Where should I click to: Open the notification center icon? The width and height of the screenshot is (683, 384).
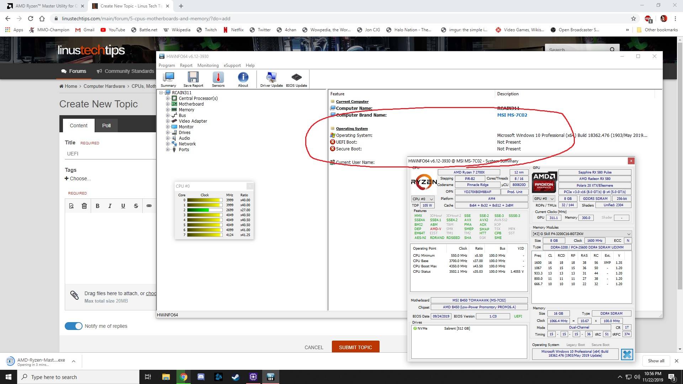pos(672,377)
